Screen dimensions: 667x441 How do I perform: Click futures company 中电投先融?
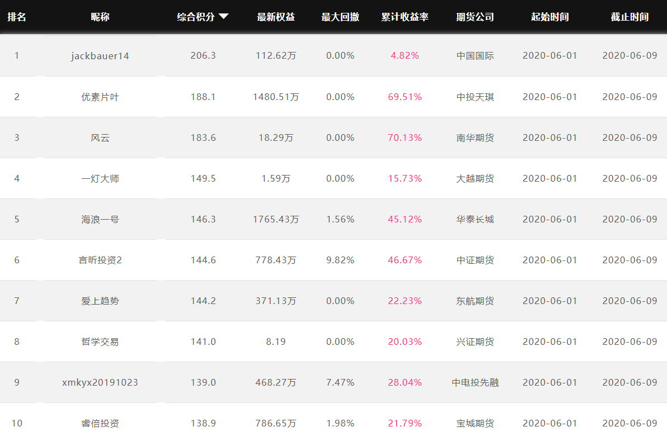[475, 382]
